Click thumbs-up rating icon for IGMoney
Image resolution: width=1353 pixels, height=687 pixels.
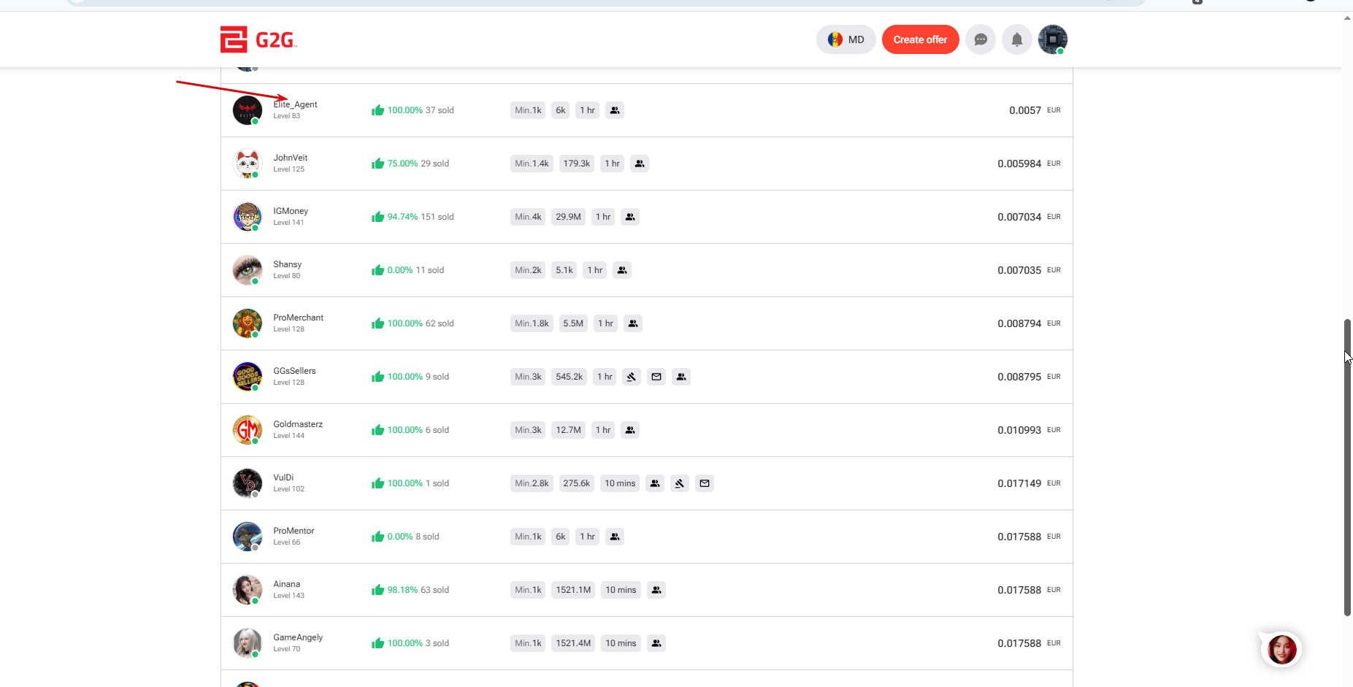point(377,217)
